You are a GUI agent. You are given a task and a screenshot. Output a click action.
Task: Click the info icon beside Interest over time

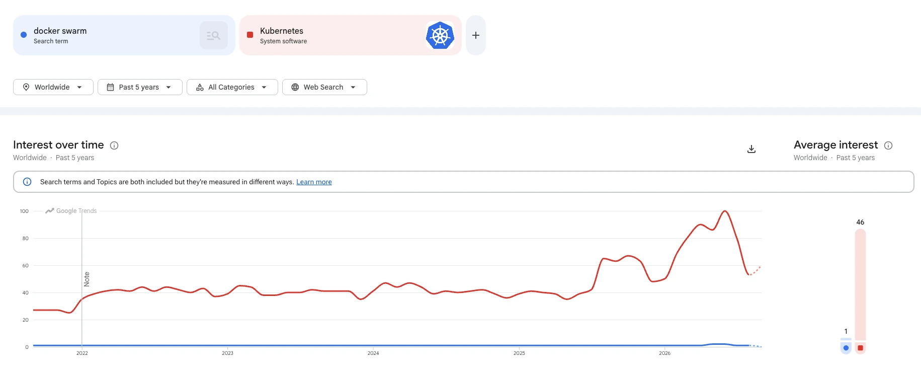114,145
